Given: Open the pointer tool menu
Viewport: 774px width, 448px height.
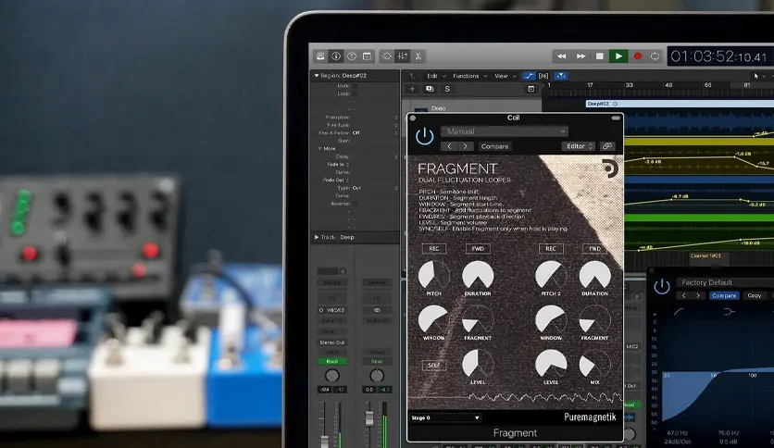Looking at the screenshot, I should point(759,76).
